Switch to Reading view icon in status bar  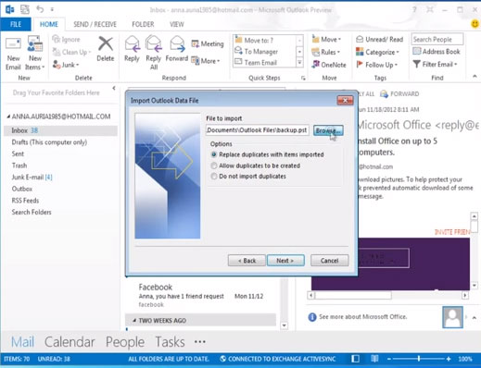coord(374,359)
